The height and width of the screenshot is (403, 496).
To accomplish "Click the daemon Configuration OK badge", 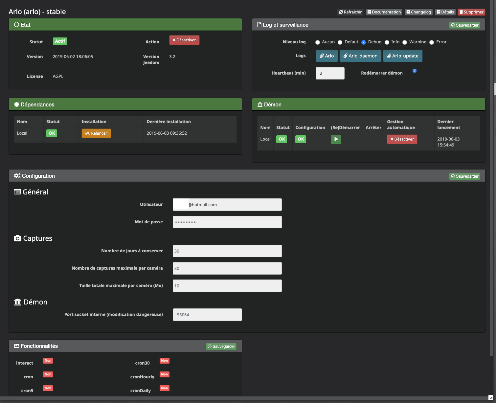I will coord(301,139).
